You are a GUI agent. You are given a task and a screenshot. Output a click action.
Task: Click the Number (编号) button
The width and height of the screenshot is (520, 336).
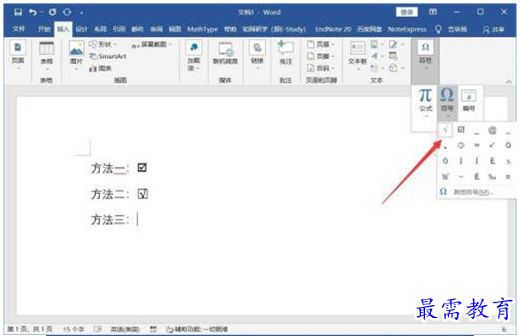(469, 100)
